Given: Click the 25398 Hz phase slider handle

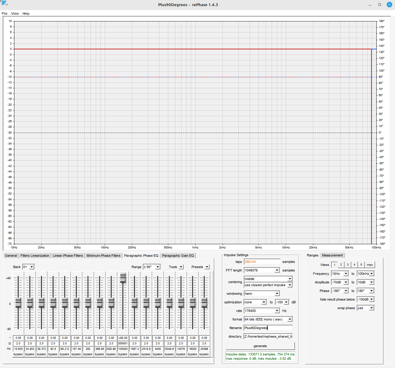Looking at the screenshot, I should 204,303.
